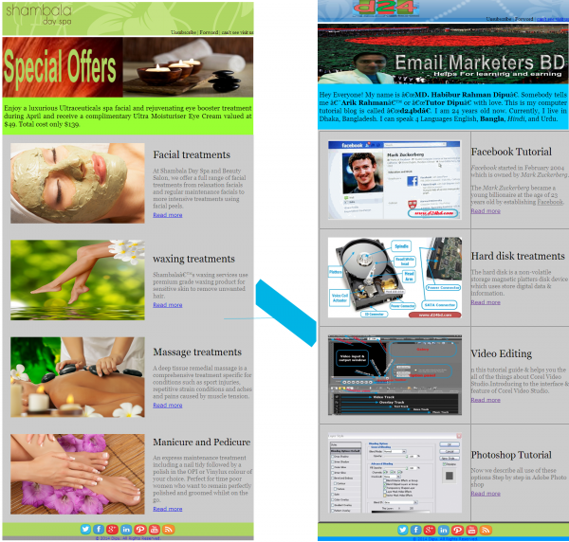The height and width of the screenshot is (542, 569).
Task: Click the "Massage treatments" heading
Action: (x=197, y=352)
